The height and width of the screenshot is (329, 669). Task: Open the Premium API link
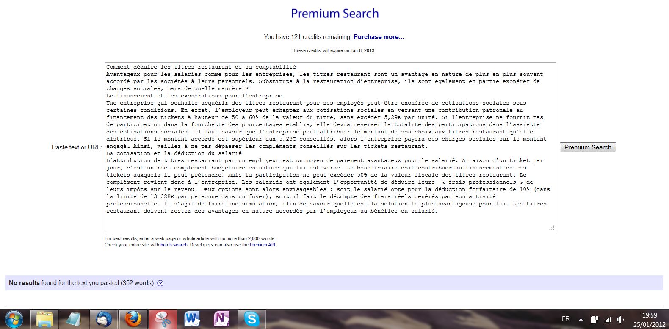coord(262,245)
